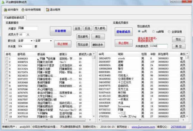This screenshot has height=131, width=193.
Task: Select member row nicknamed 竹杖老人
Action: (x=142, y=75)
